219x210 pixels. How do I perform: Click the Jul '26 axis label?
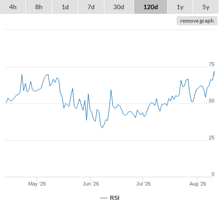[143, 184]
